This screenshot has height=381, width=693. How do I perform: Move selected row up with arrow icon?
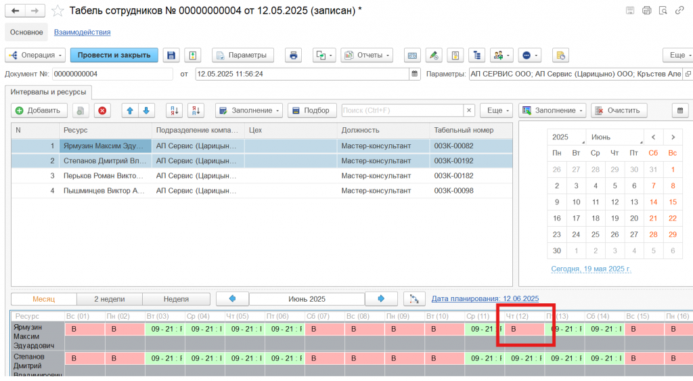click(131, 110)
